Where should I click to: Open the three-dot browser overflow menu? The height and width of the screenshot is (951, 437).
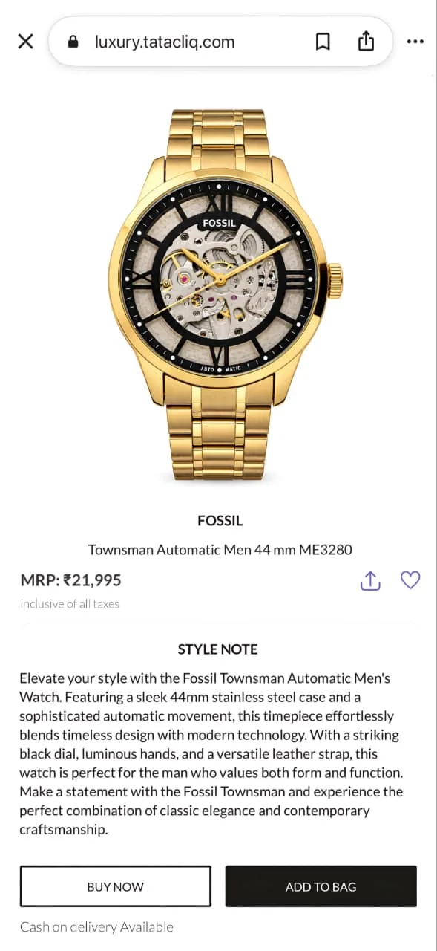415,42
